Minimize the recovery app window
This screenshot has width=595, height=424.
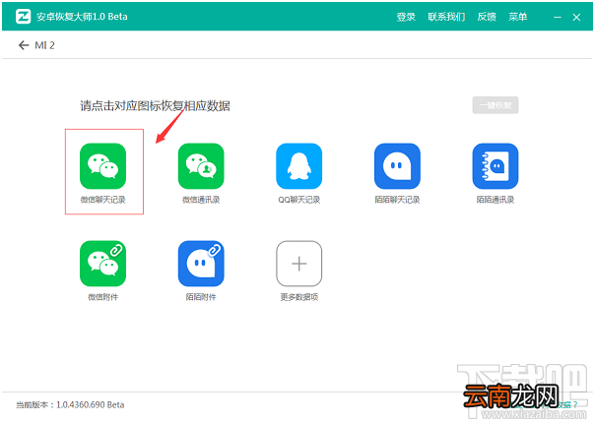click(557, 17)
